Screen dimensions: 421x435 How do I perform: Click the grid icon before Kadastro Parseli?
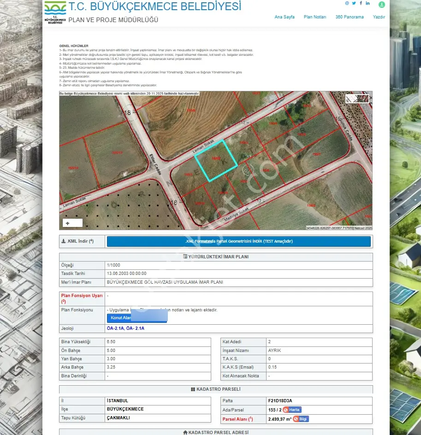point(193,389)
